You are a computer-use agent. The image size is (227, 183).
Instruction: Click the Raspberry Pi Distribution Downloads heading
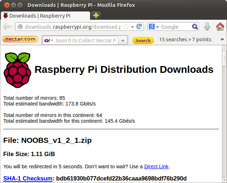(124, 70)
